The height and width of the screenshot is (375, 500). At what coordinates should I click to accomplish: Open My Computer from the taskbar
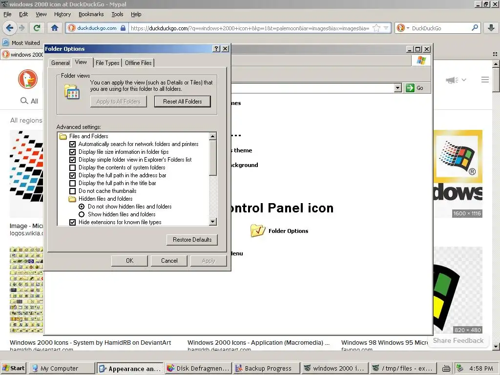pyautogui.click(x=62, y=368)
